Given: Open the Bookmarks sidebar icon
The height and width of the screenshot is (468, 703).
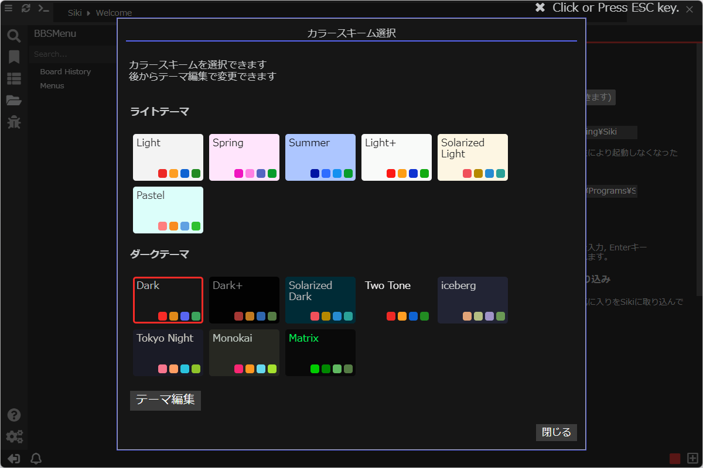Looking at the screenshot, I should [x=13, y=57].
